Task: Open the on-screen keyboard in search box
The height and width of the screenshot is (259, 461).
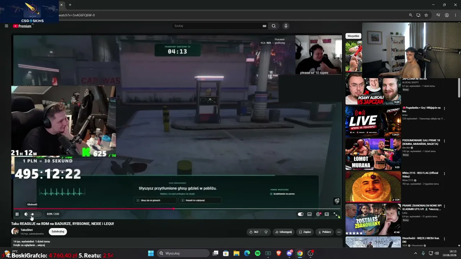Action: pos(264,26)
